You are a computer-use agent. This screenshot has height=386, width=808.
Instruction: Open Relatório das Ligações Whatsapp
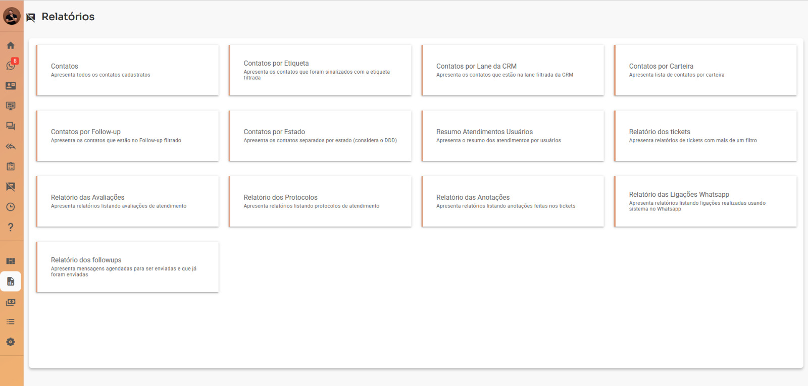705,201
